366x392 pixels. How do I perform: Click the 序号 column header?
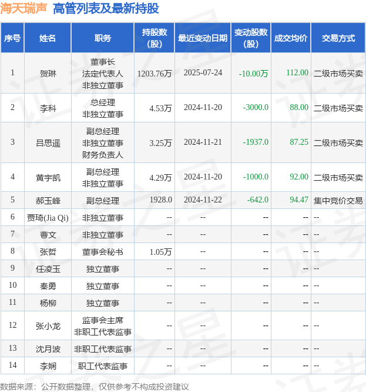[x=12, y=38]
